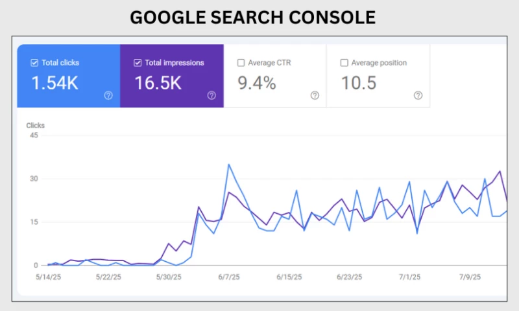
Task: Click the 7/1/25 x-axis date label
Action: [409, 277]
